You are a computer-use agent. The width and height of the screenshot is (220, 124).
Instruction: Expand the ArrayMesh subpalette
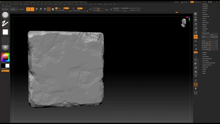205,6
